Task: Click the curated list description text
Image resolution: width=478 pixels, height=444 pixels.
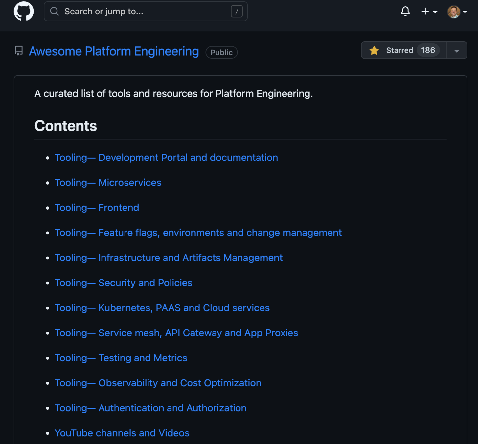Action: point(173,94)
